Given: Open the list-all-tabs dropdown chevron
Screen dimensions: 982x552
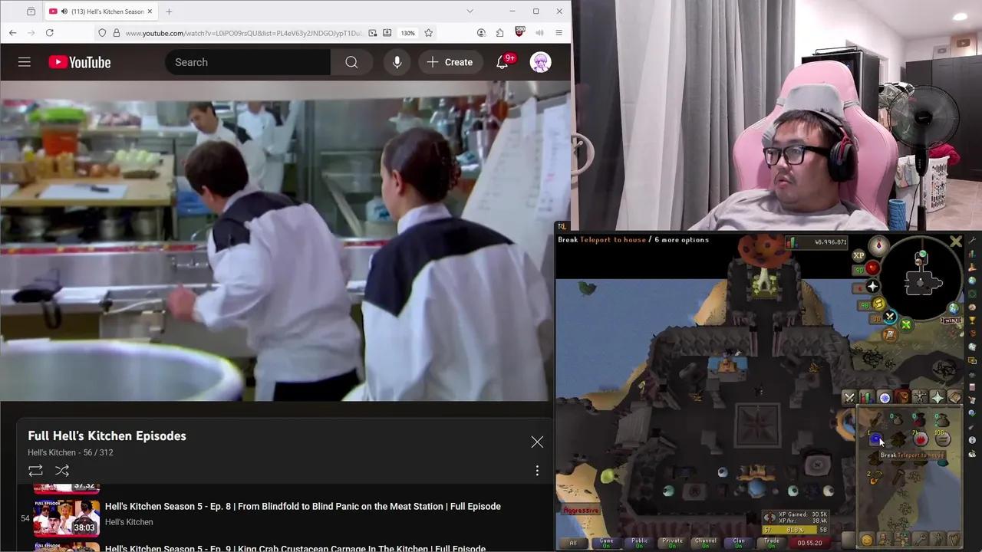Looking at the screenshot, I should (470, 11).
